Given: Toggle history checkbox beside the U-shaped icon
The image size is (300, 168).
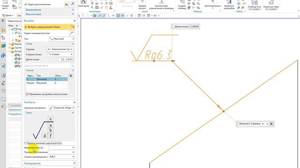Looking at the screenshot, I should coord(16,62).
